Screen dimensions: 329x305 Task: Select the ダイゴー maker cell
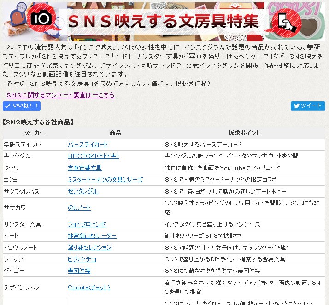(35, 271)
